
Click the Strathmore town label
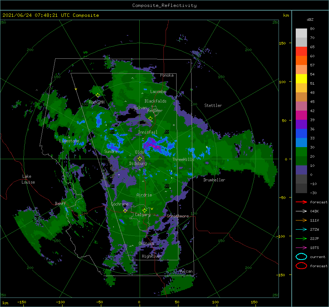(x=178, y=216)
